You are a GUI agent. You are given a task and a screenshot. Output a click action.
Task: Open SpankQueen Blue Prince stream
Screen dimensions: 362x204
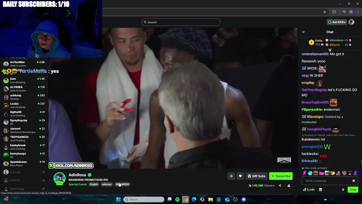tap(24, 163)
